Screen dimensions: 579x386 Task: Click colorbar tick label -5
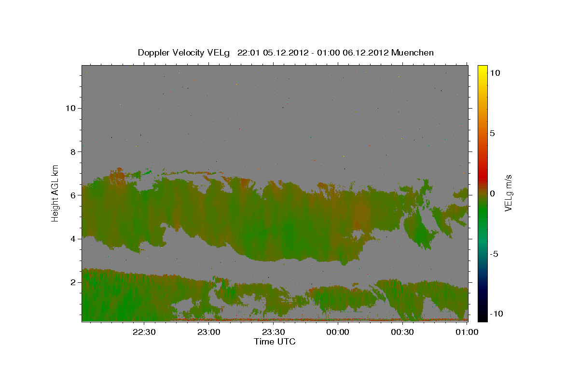click(494, 253)
